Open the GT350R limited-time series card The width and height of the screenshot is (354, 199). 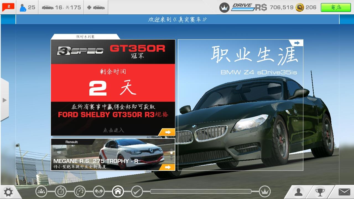click(113, 87)
